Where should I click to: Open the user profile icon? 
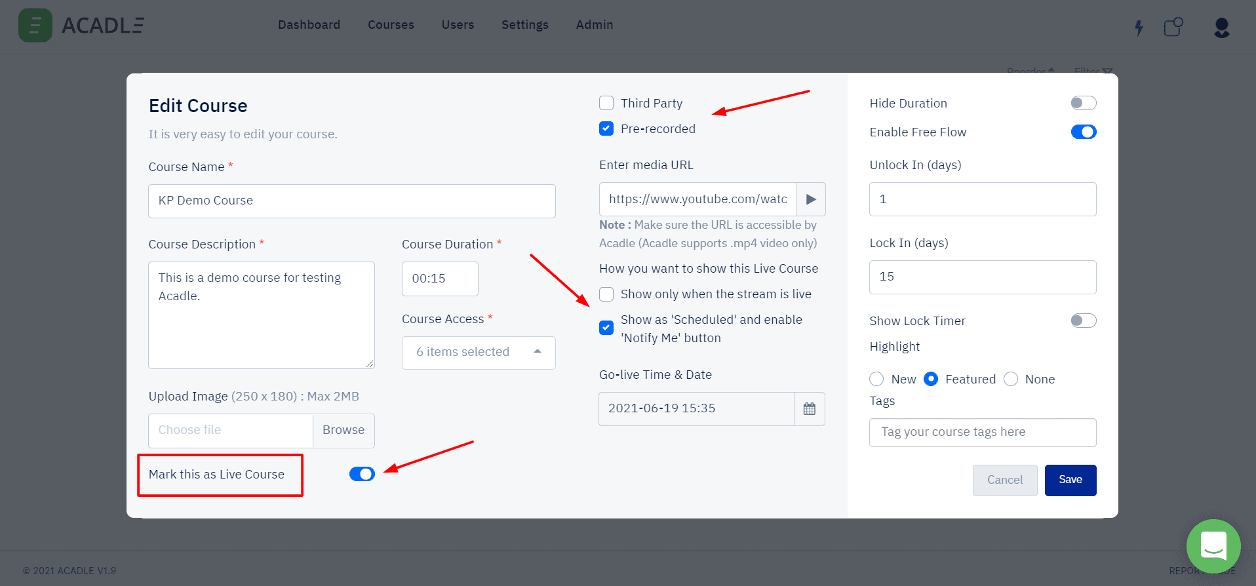[1221, 28]
